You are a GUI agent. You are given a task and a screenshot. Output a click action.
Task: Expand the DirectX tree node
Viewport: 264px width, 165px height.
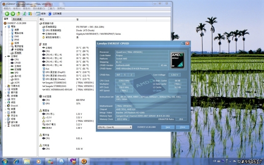[x=5, y=106]
